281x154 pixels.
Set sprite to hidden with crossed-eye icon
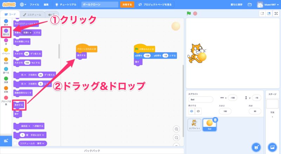199,111
